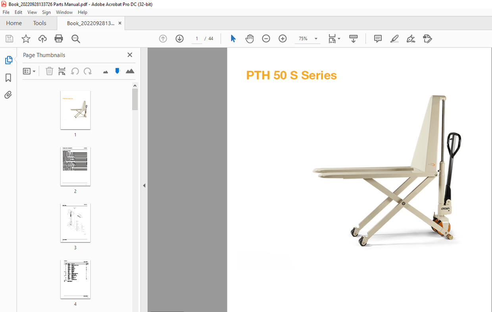Image resolution: width=492 pixels, height=312 pixels.
Task: Open the Search icon in the toolbar
Action: 75,38
